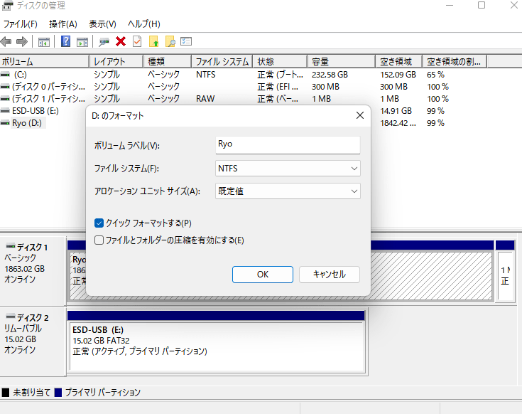Click the yellow folder magnifier search icon
Viewport: 522px width, 414px height.
click(170, 41)
